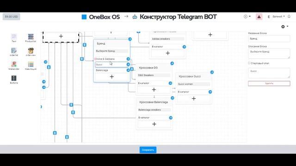Click the user avatar letter E
Image resolution: width=296 pixels, height=166 pixels.
[269, 17]
